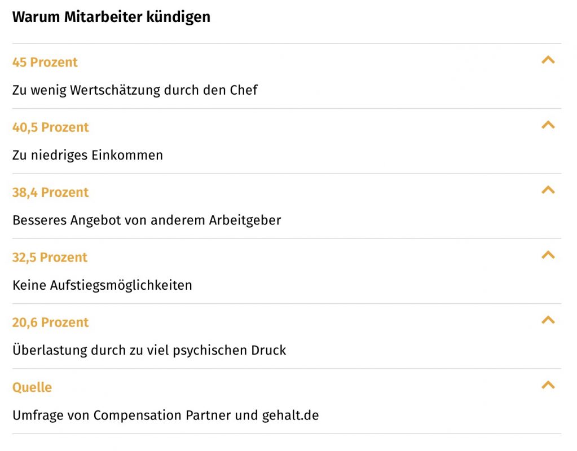Viewport: 577px width, 451px height.
Task: Click the "20,6 Prozent" heading label
Action: pyautogui.click(x=51, y=322)
